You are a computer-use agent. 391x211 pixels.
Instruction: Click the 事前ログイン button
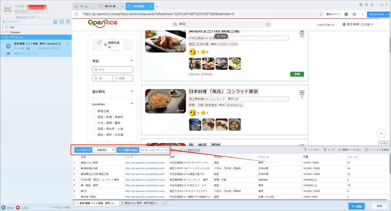tap(333, 15)
